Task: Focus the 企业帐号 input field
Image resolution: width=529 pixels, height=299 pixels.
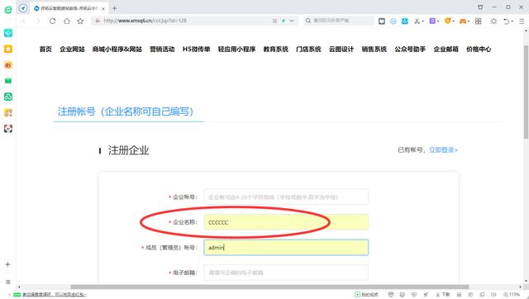Action: pos(286,197)
